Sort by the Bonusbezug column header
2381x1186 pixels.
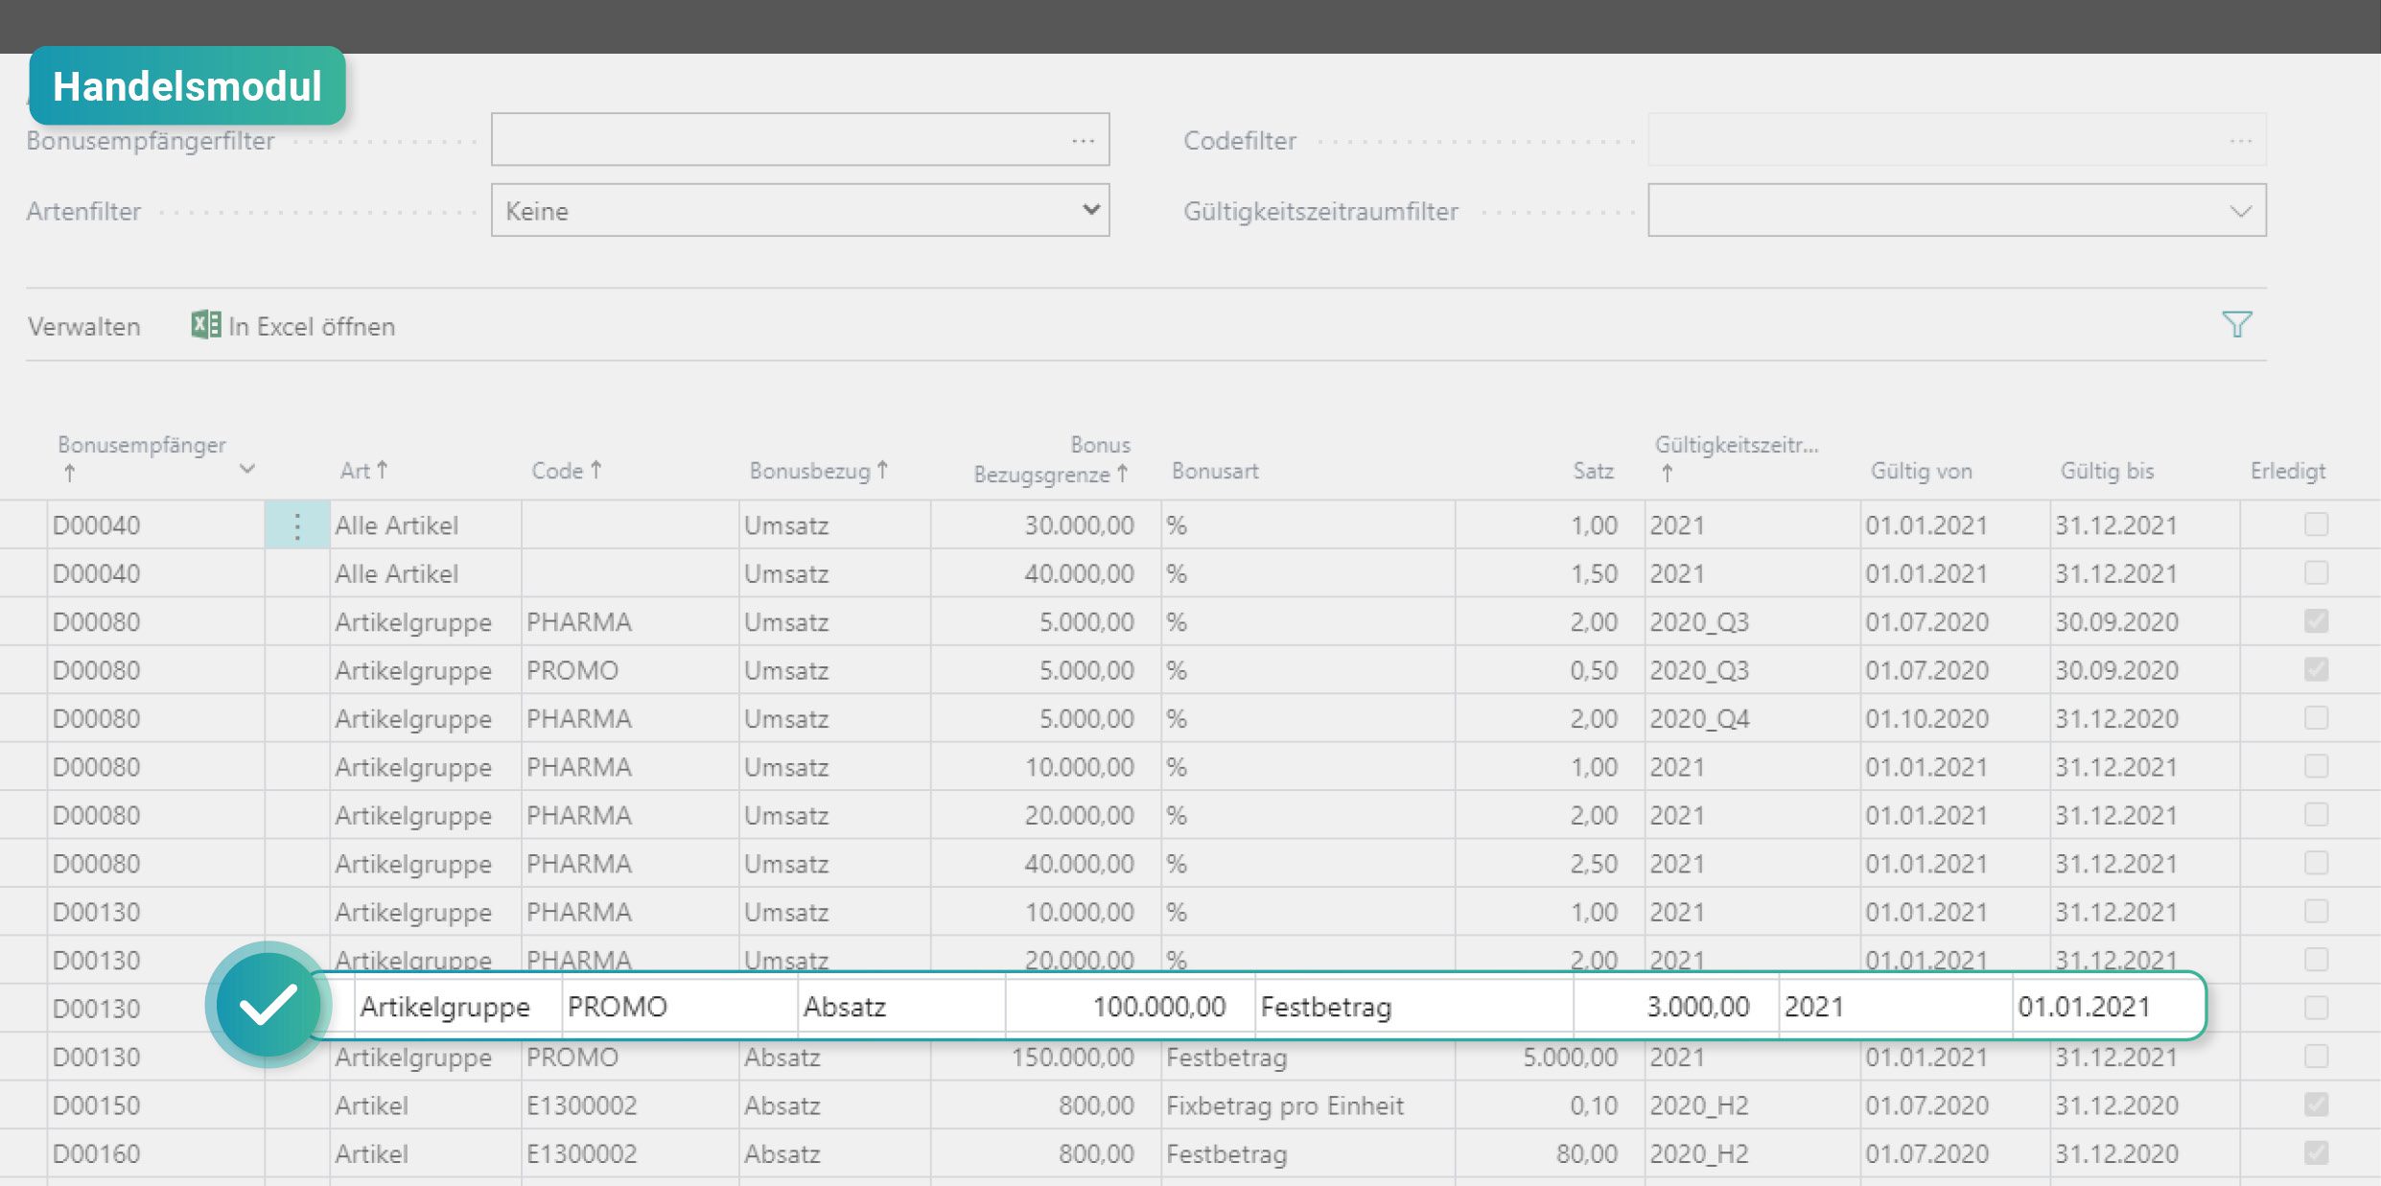(819, 471)
